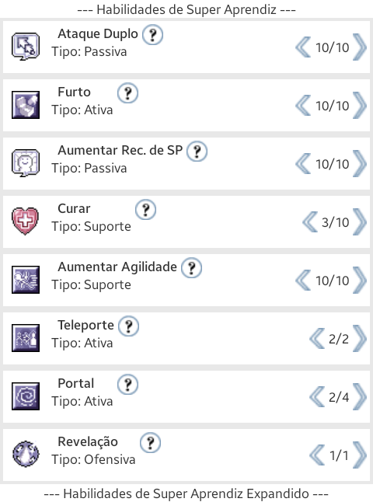Increase Curar level with right arrow
Screen dimensions: 373x502
point(360,222)
